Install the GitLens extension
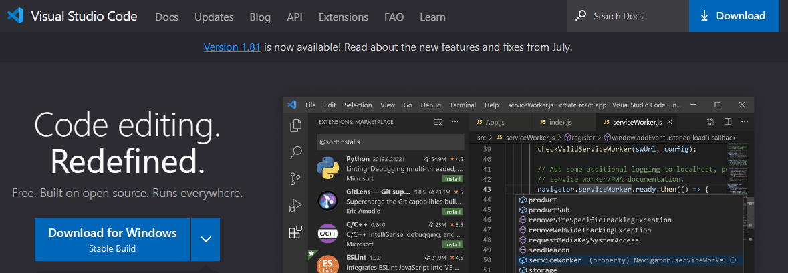Image resolution: width=788 pixels, height=273 pixels. click(452, 212)
